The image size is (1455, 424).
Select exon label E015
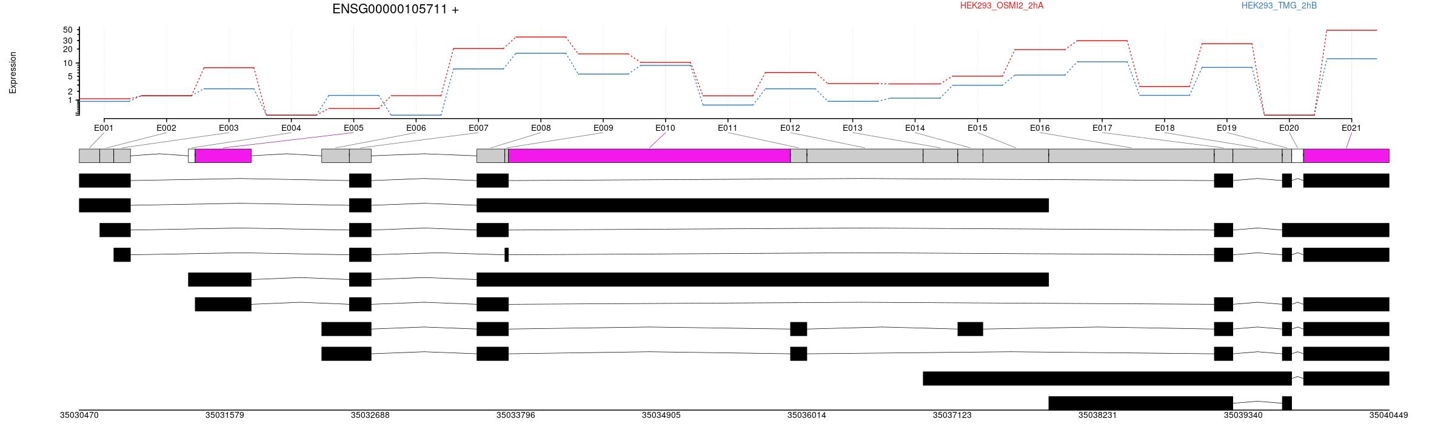click(x=977, y=128)
